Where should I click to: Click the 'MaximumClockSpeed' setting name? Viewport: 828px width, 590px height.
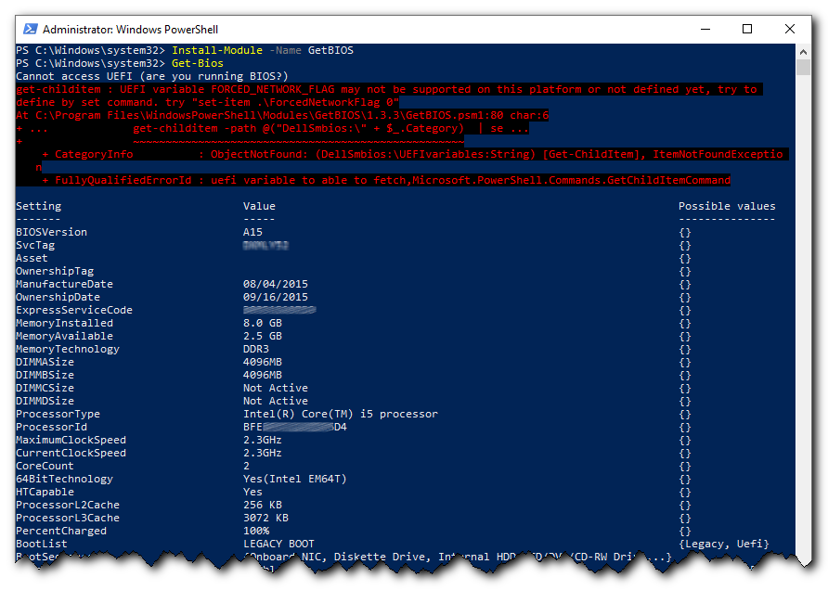71,440
